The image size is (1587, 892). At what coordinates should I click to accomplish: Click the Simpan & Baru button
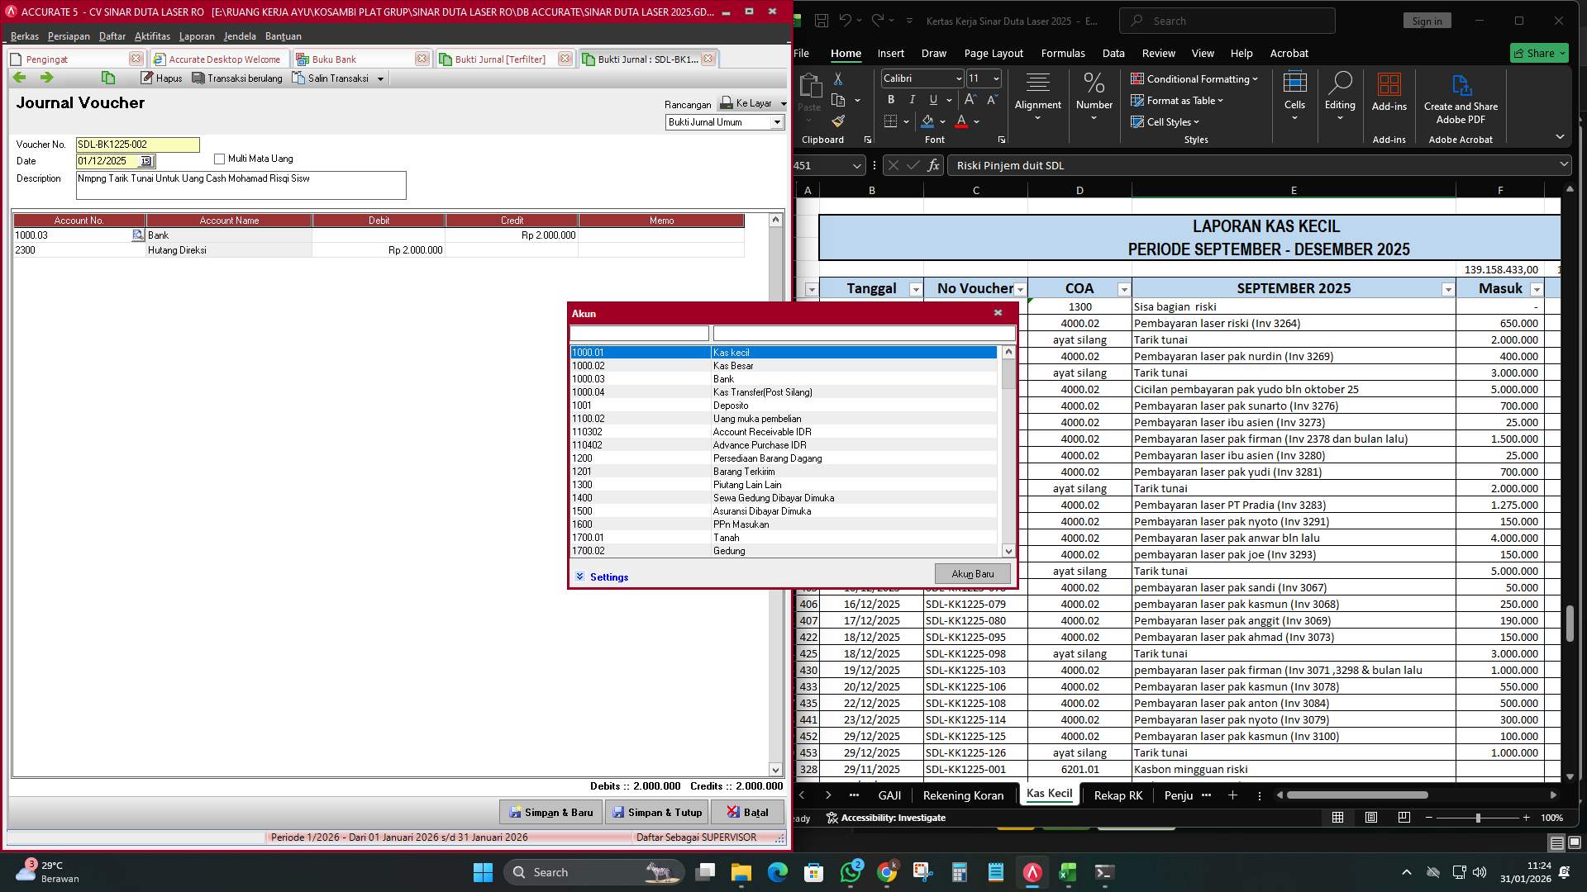coord(550,812)
